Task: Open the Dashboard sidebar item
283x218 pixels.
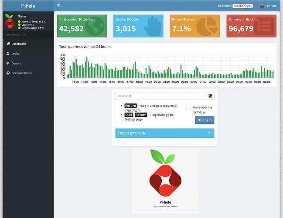Action: point(18,44)
